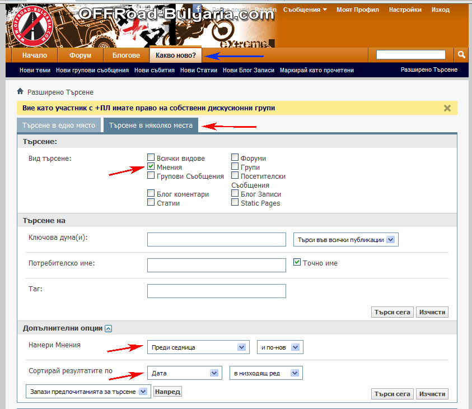Viewport: 472px width, 409px height.
Task: Click Нови Блог Записи link
Action: (249, 70)
